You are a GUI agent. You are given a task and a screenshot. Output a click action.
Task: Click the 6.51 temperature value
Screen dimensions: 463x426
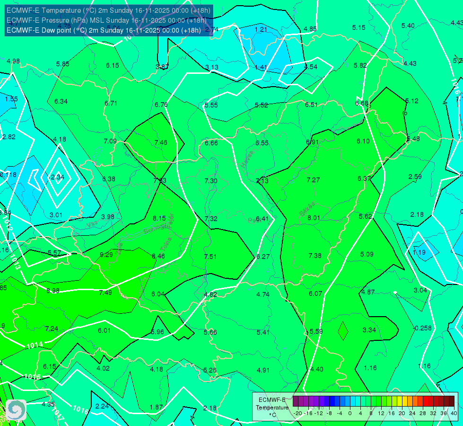[311, 105]
